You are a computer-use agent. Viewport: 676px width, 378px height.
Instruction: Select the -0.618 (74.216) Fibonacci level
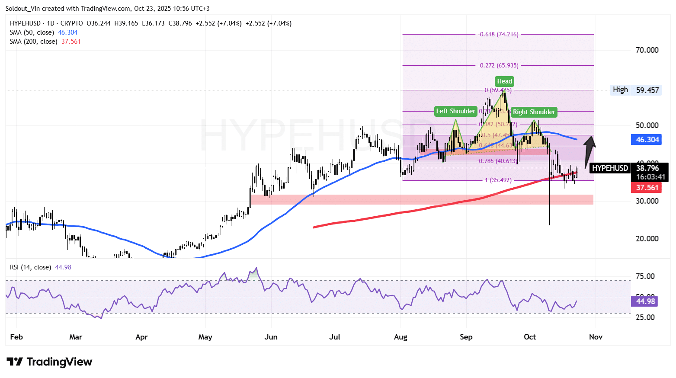pyautogui.click(x=498, y=34)
